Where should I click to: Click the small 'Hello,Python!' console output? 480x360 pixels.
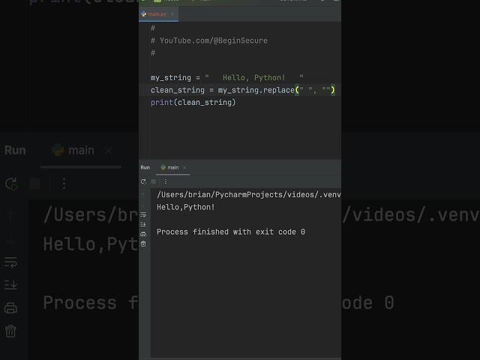point(186,207)
